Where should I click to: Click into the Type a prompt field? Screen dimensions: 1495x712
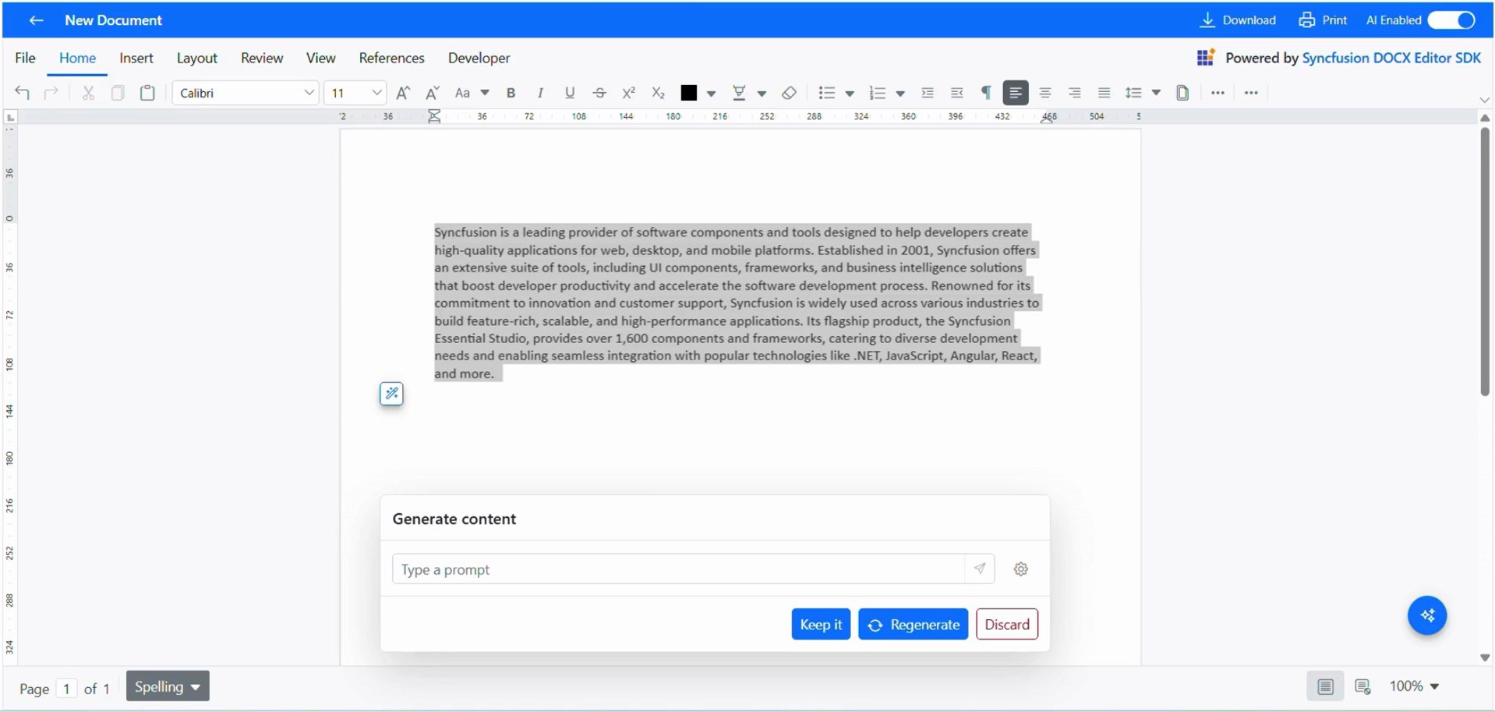point(678,569)
